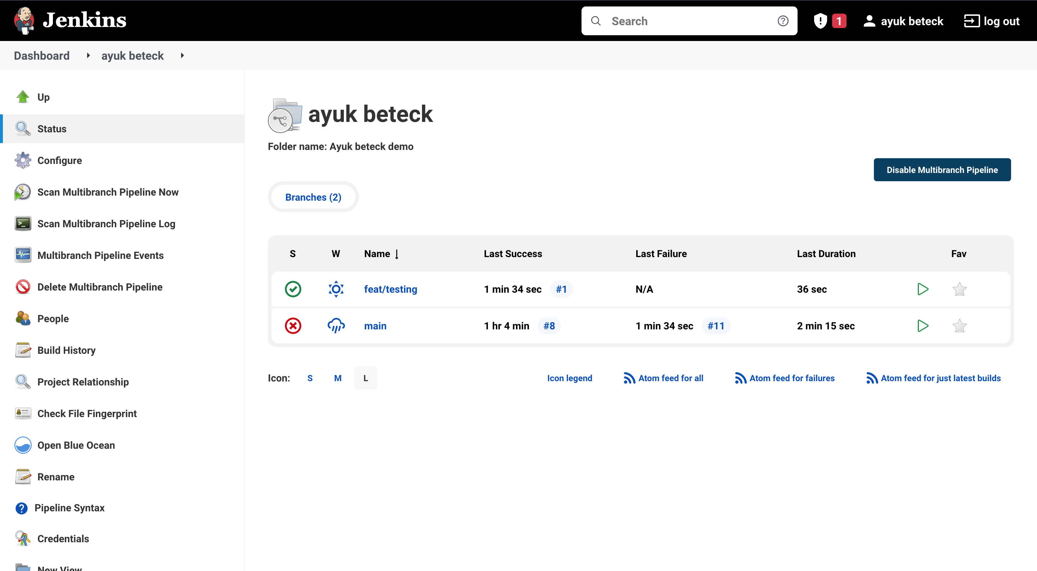Open build #11 in the Last Failure column

pyautogui.click(x=716, y=326)
